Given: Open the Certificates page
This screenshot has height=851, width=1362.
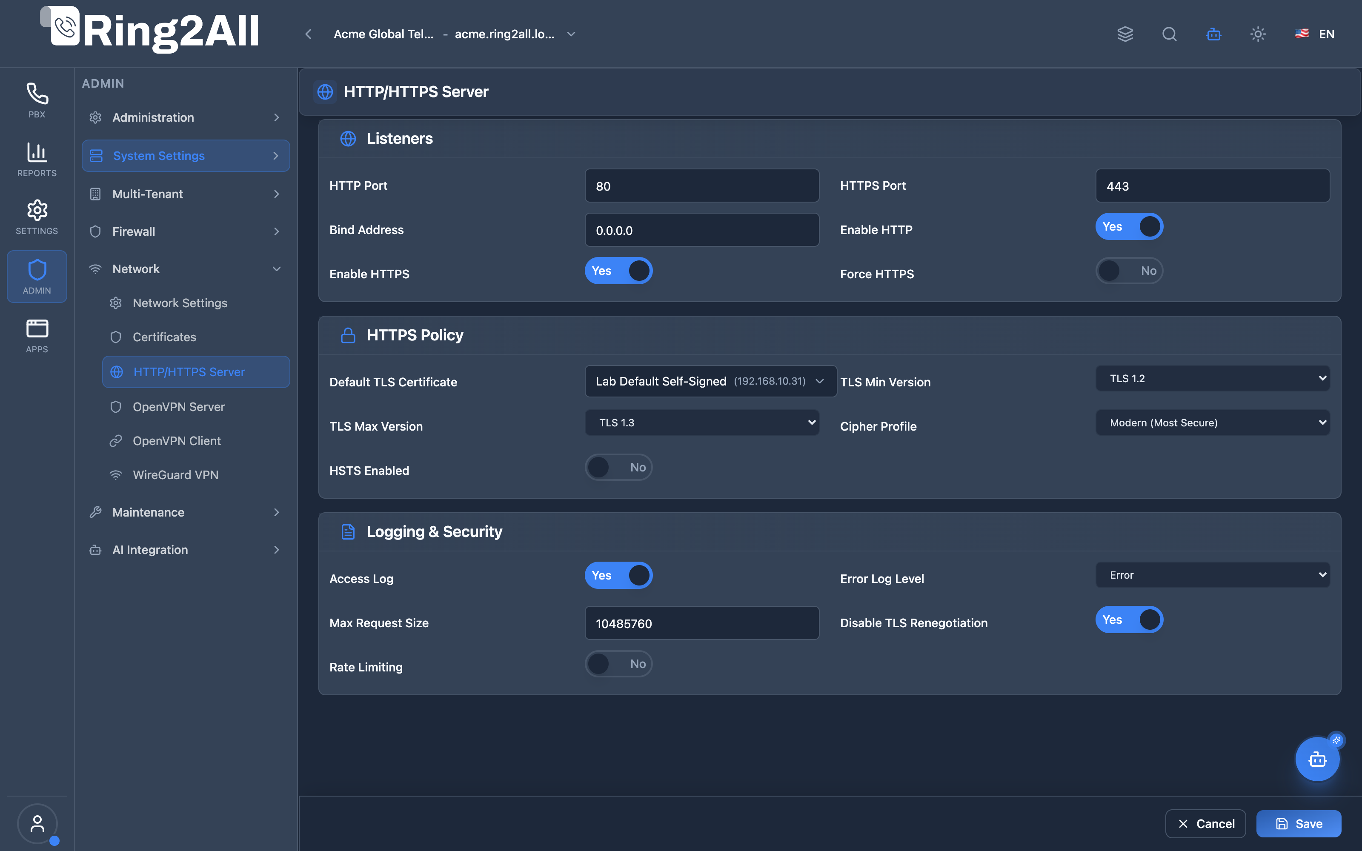Looking at the screenshot, I should click(x=196, y=337).
